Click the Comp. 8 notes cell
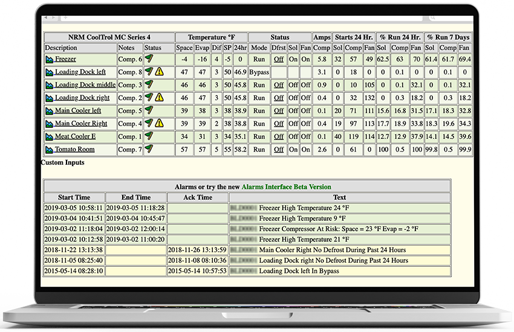 (x=130, y=72)
